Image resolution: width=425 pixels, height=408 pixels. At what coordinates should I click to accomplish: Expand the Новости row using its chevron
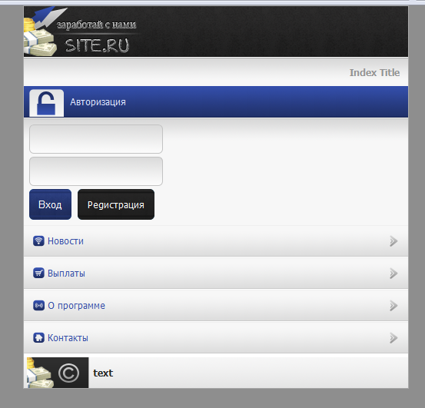393,240
